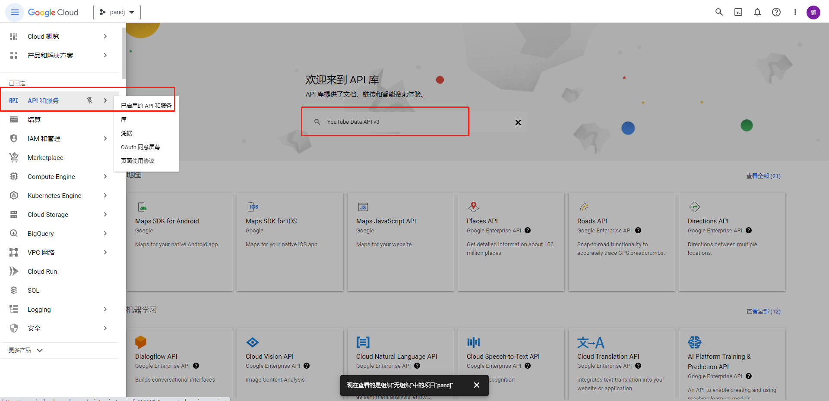Unpin API 和服务 from sidebar

point(90,100)
